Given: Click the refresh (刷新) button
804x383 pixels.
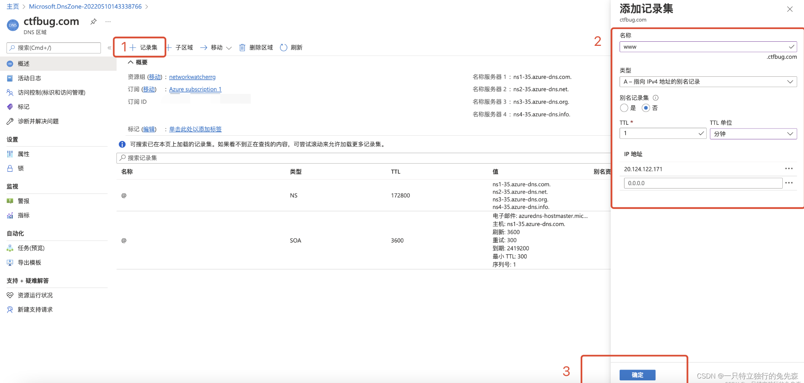Looking at the screenshot, I should point(291,47).
